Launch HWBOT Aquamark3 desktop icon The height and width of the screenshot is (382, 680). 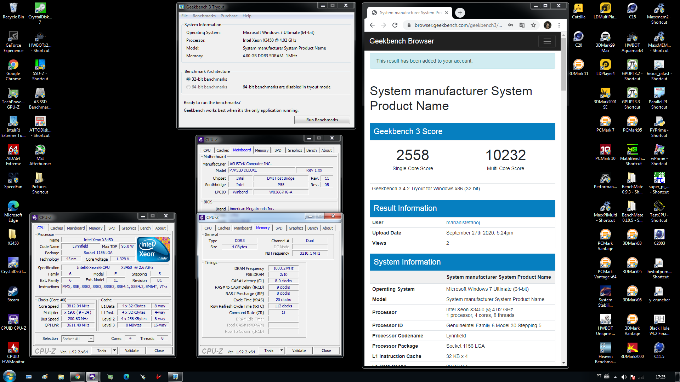[632, 41]
